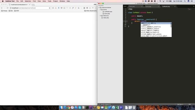The height and width of the screenshot is (110, 195).
Task: Select the CarModel.php editor tab
Action: coord(166,6)
